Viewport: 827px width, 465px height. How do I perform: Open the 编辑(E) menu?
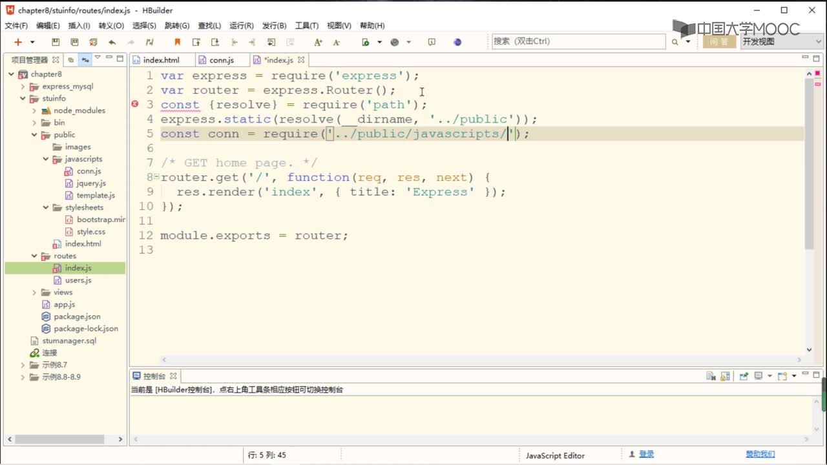tap(48, 26)
